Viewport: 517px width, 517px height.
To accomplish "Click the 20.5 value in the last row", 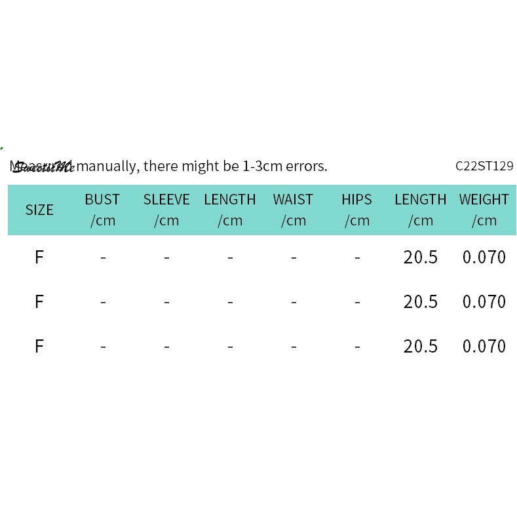I will 420,346.
